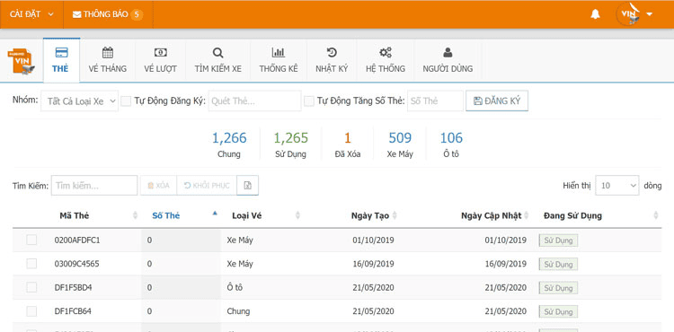Select card code DF1FCB64
This screenshot has height=332, width=674.
[73, 311]
